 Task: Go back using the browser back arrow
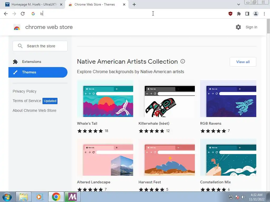pyautogui.click(x=6, y=14)
